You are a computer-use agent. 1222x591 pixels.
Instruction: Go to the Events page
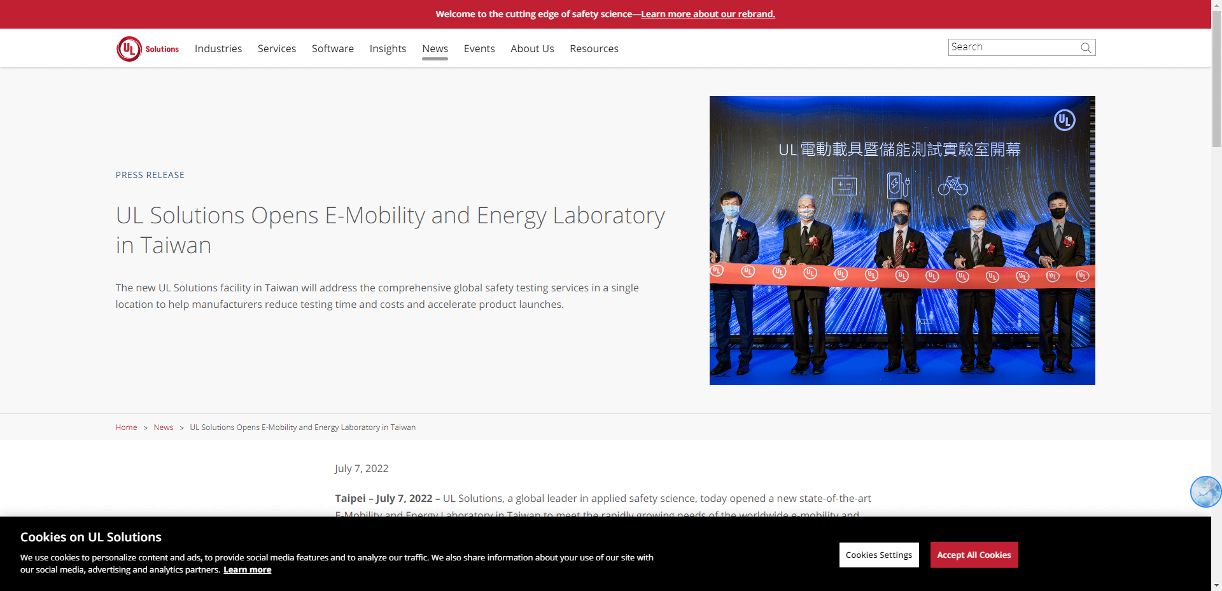[x=479, y=49]
